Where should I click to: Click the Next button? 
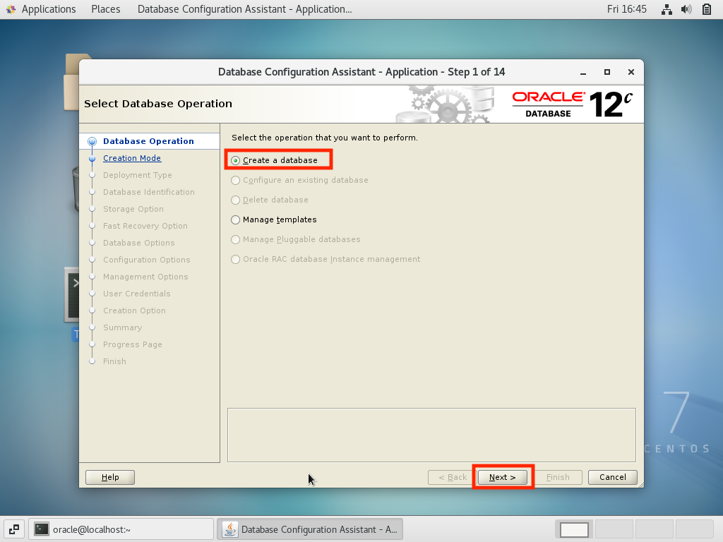point(502,478)
